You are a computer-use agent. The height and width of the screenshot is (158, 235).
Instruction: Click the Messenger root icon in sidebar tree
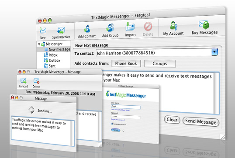tap(43, 44)
